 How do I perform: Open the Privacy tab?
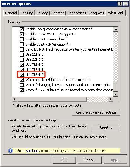[42, 13]
